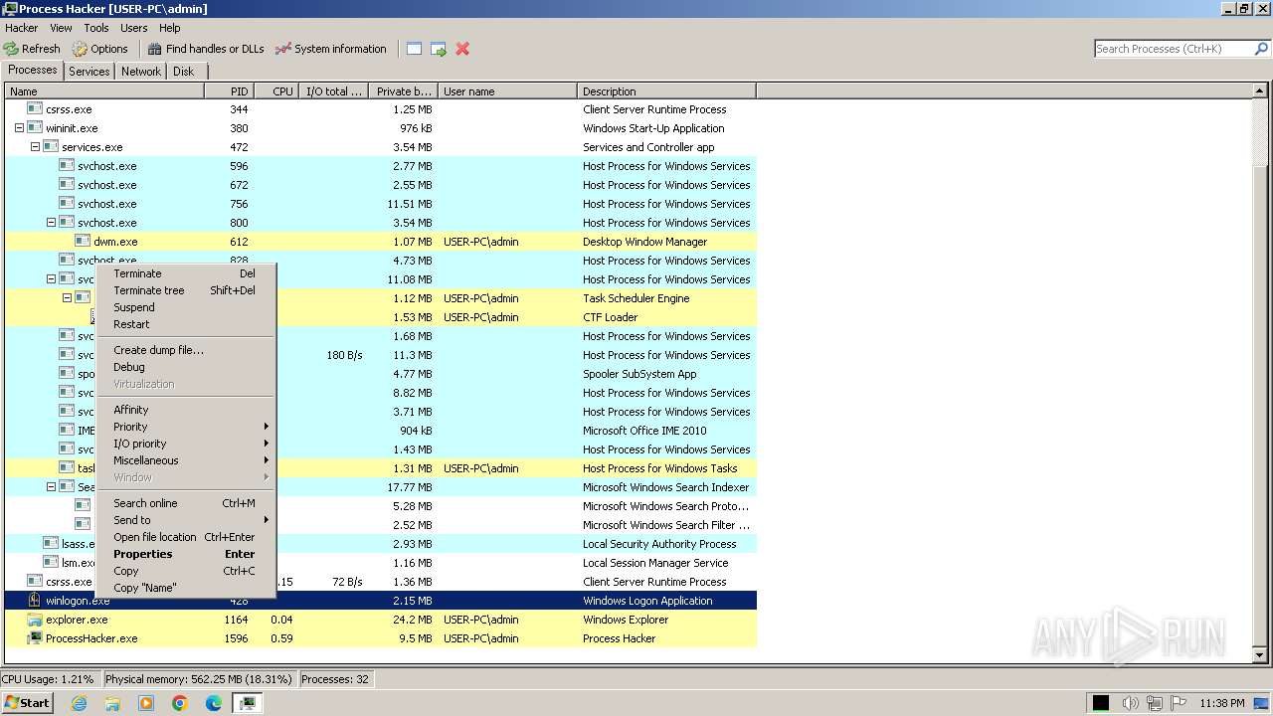Open the Tools menu
Screen dimensions: 1273x716
(96, 28)
